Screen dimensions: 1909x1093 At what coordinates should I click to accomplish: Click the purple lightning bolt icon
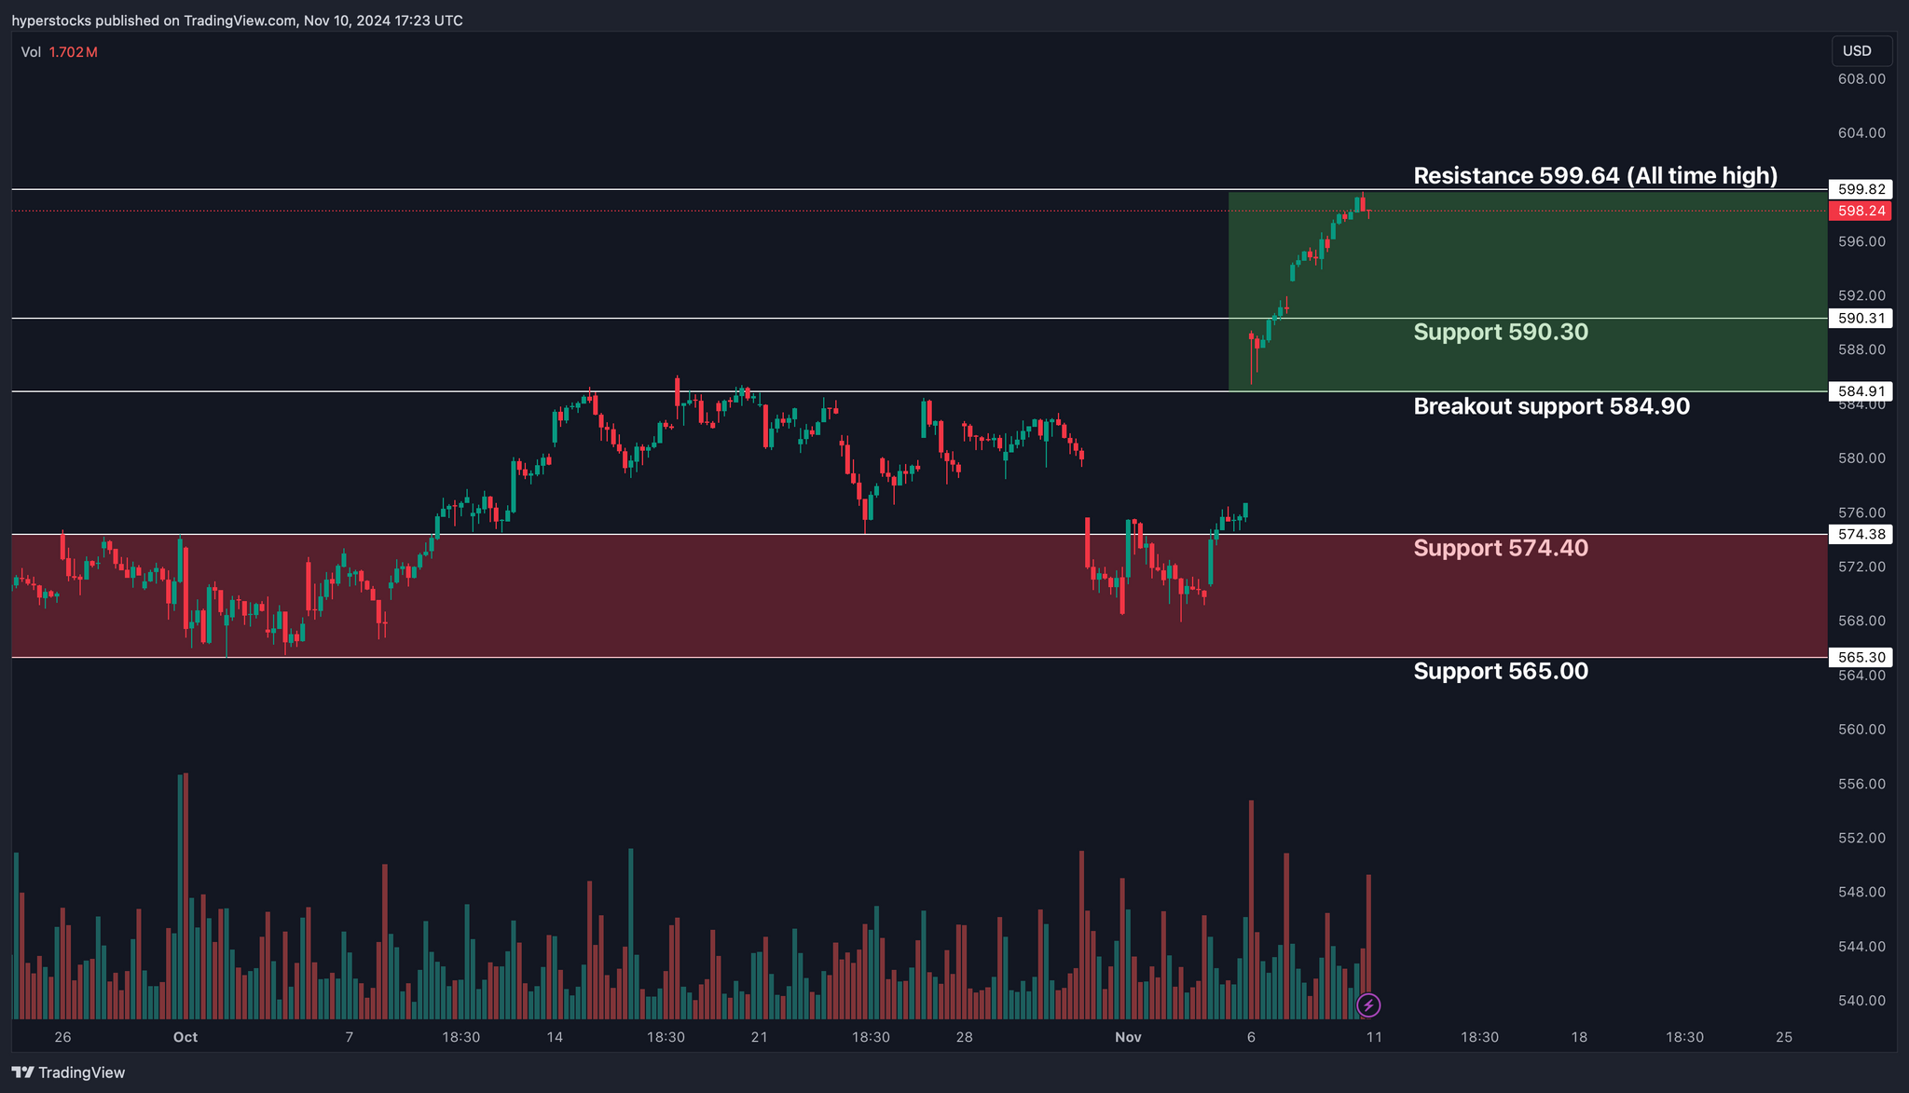[1368, 1005]
